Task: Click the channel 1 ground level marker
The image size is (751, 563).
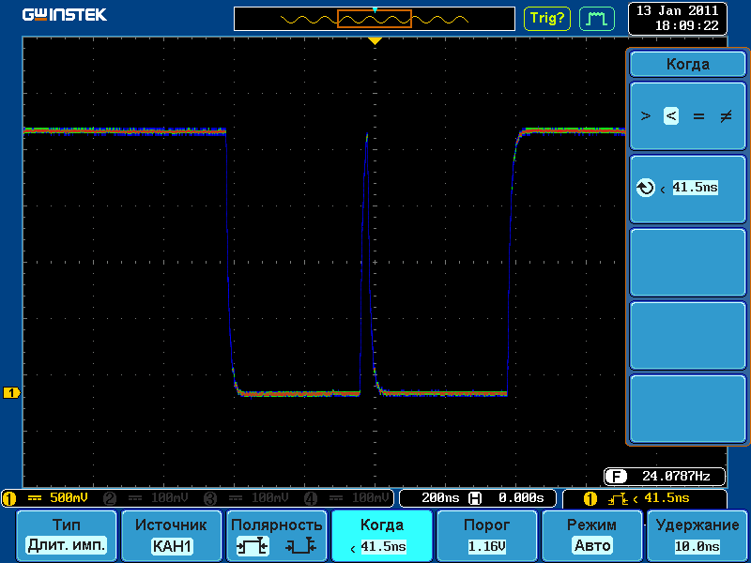Action: [12, 392]
